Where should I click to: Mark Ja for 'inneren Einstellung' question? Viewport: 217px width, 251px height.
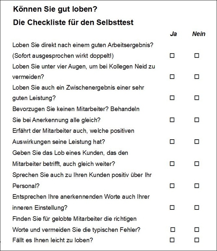[x=172, y=207]
